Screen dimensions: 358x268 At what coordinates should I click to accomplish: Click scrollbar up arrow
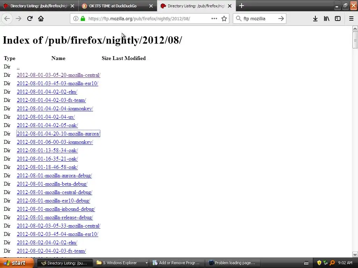coord(355,29)
